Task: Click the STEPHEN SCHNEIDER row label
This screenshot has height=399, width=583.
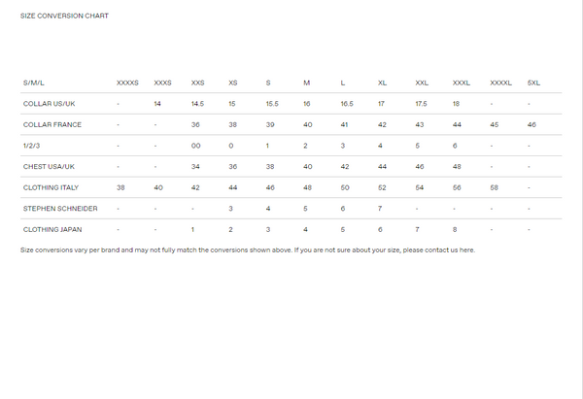Action: [x=60, y=208]
